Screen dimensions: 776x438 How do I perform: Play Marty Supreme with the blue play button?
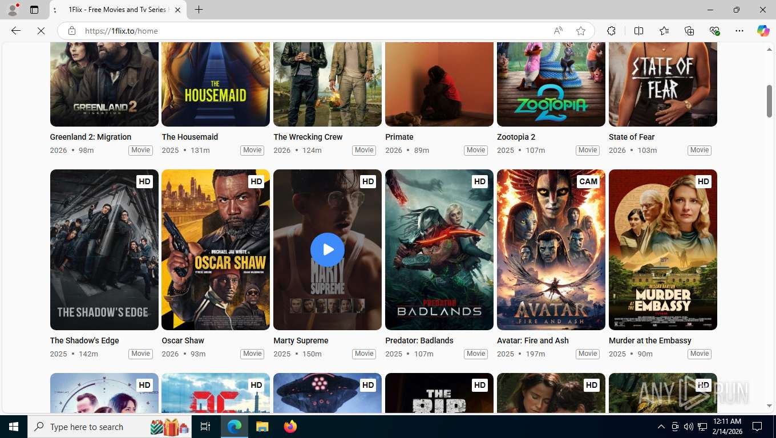[328, 250]
